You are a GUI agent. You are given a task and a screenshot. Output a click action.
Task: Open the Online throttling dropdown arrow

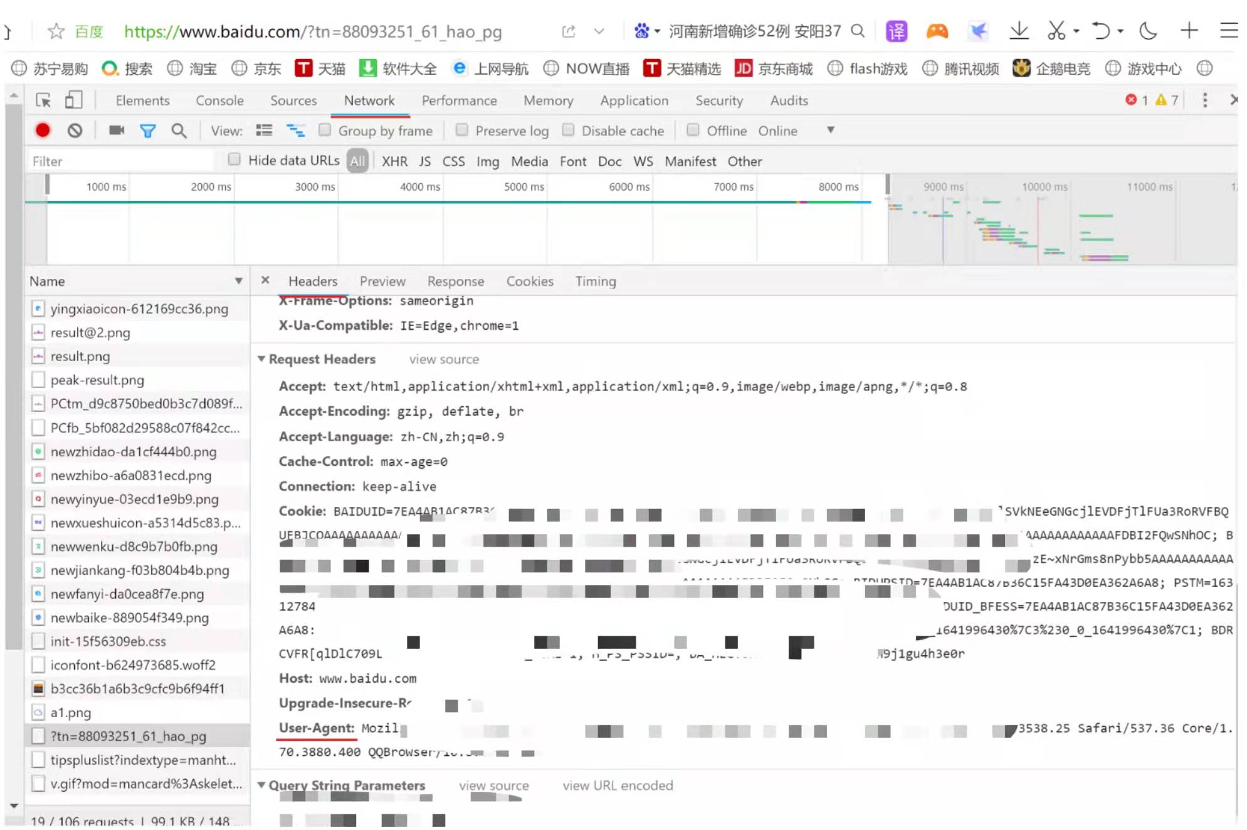coord(830,130)
